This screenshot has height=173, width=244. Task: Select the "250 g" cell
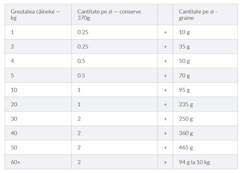[x=185, y=119]
